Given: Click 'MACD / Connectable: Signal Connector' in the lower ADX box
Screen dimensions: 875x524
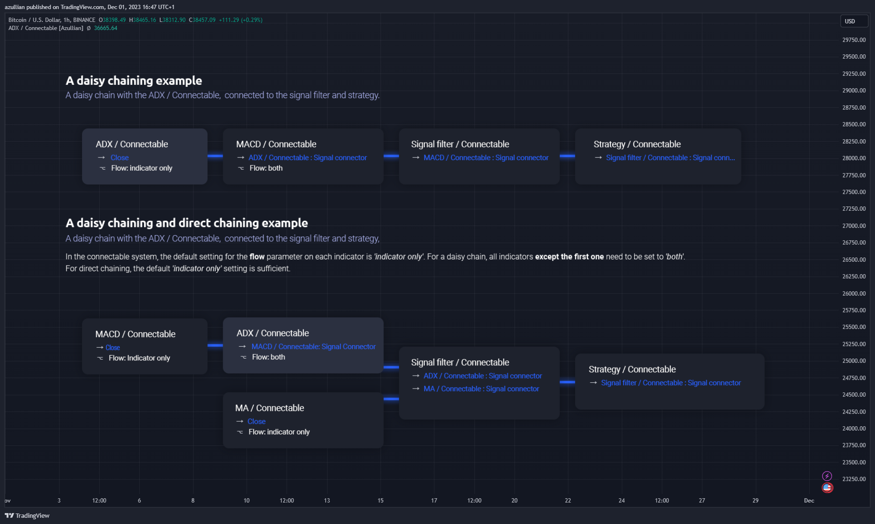Looking at the screenshot, I should (x=314, y=347).
